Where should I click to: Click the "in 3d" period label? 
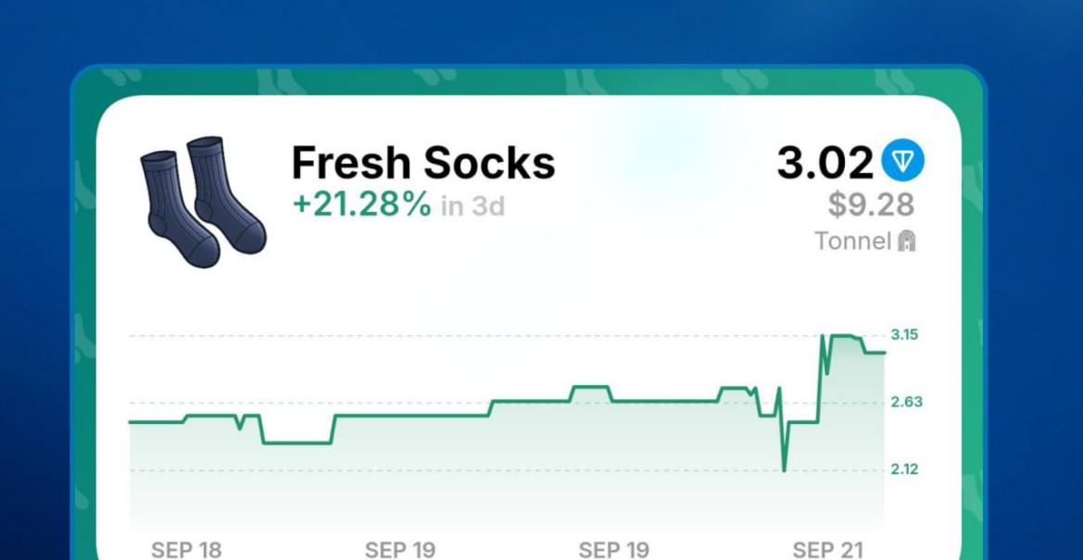[472, 205]
